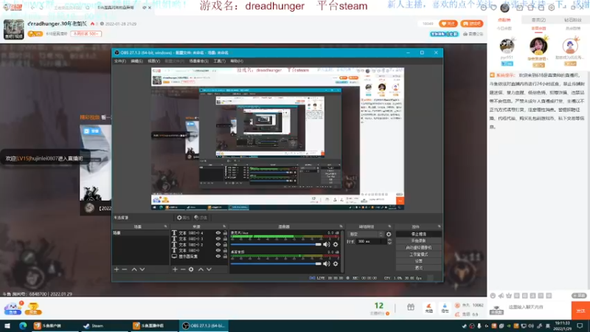
Task: Click the stop streaming button
Action: 419,234
